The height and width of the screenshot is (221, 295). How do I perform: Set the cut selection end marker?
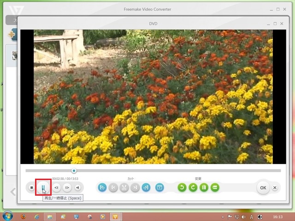tap(146, 187)
